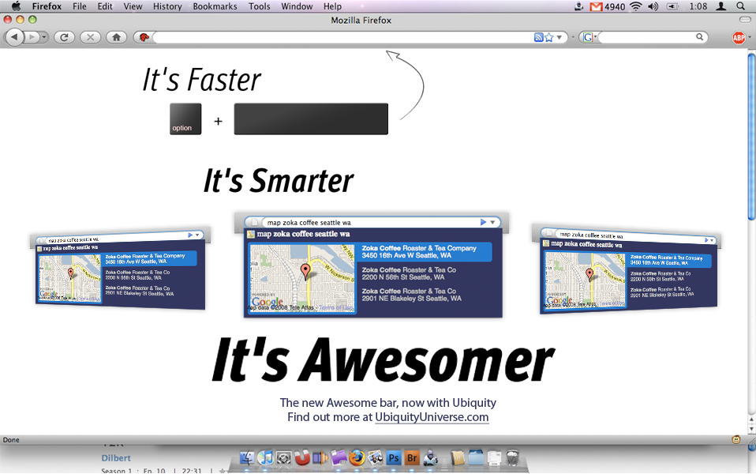The height and width of the screenshot is (474, 756).
Task: Follow the UbiquityUniverse.com link
Action: [432, 417]
